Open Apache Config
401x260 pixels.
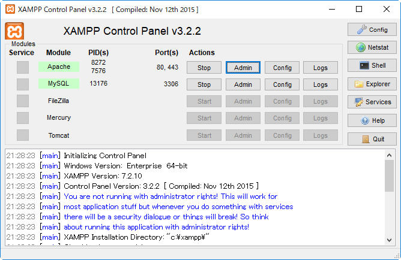(282, 68)
